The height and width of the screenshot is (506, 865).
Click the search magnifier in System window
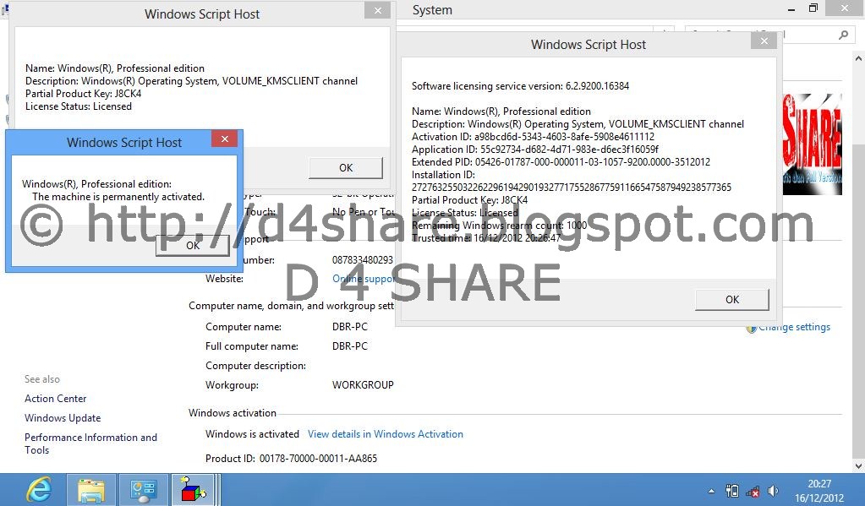point(843,35)
